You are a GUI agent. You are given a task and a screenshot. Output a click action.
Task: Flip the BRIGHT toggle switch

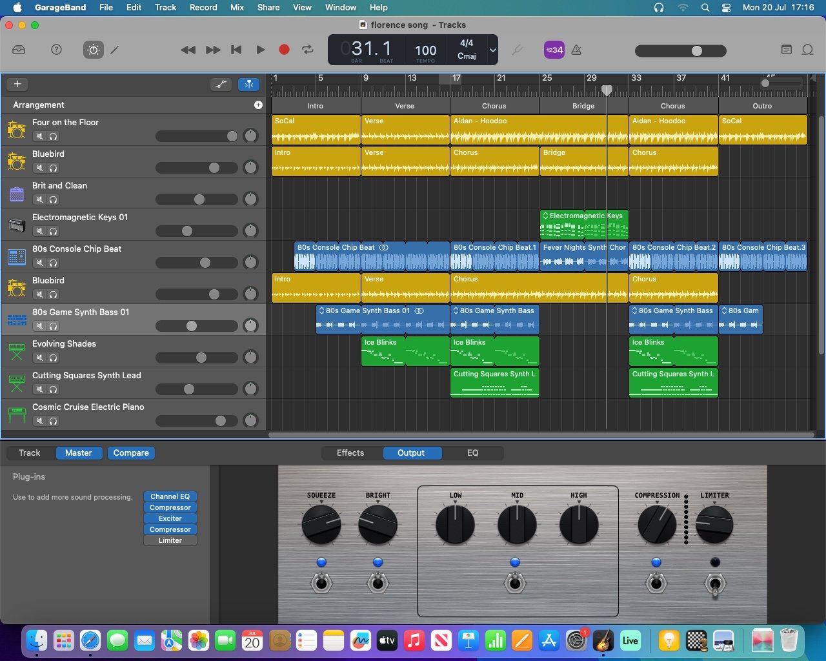[378, 583]
